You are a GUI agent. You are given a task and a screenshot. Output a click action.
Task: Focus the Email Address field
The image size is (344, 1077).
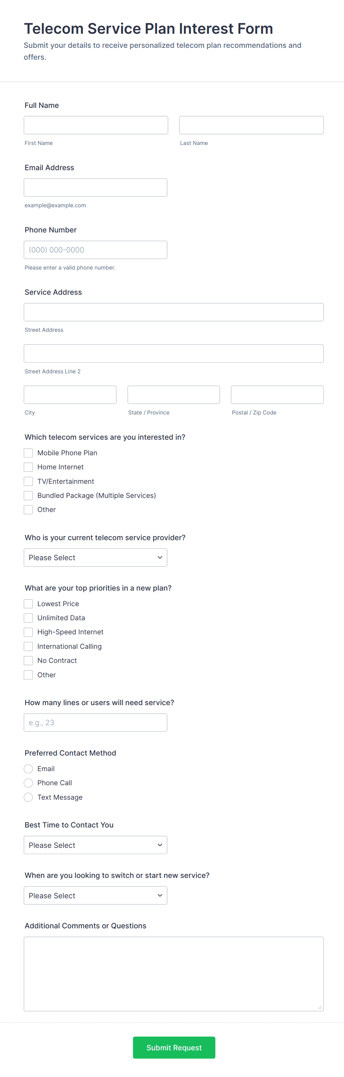(95, 187)
